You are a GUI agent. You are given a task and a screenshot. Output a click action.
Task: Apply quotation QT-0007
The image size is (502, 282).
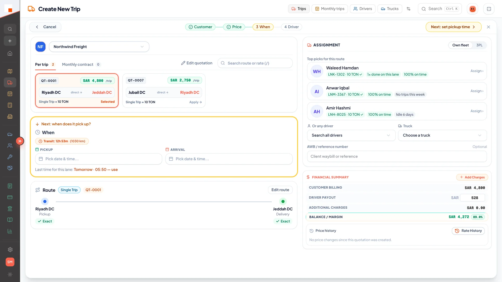click(x=195, y=102)
